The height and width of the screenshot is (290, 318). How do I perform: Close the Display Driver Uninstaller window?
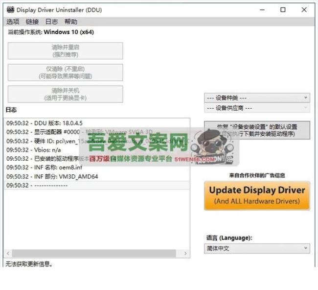(x=305, y=10)
